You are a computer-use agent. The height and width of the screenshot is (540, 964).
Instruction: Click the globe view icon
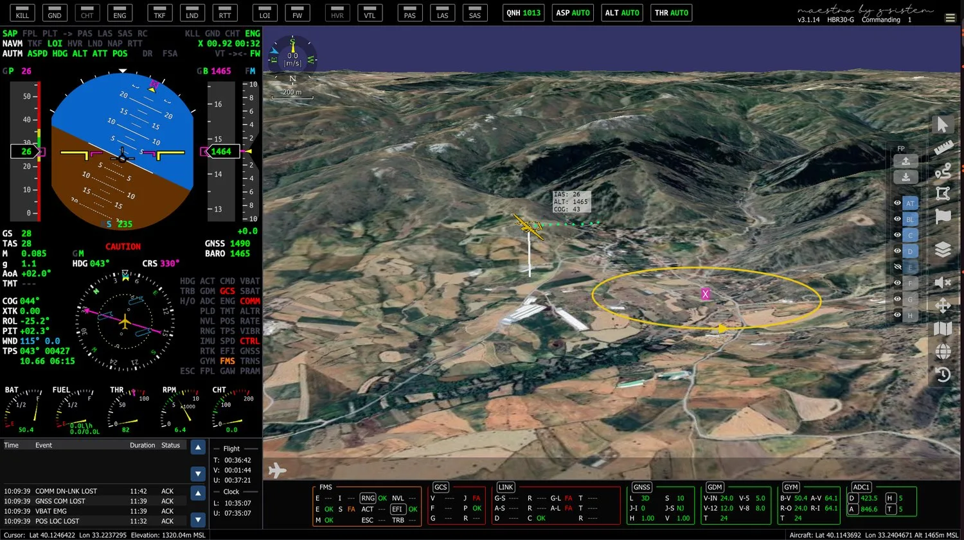coord(943,351)
